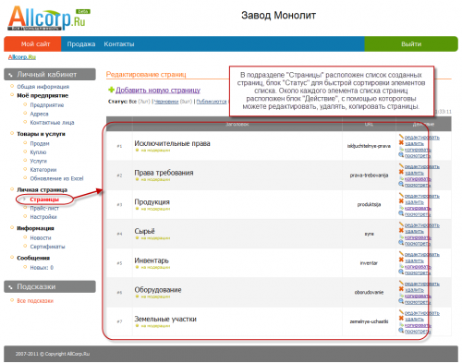Click delete cross icon for Продукция row
The width and height of the screenshot is (462, 363).
(401, 201)
